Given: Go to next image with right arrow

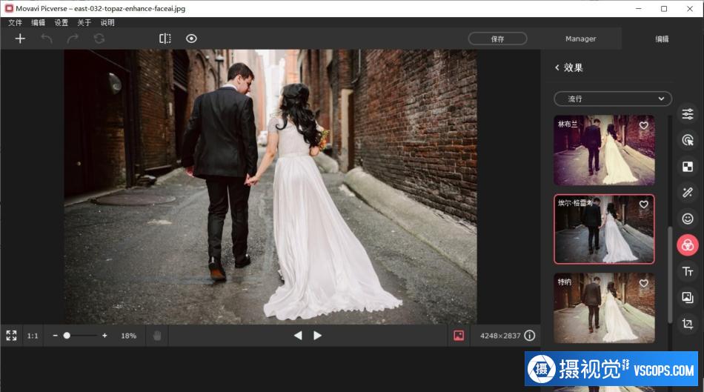Looking at the screenshot, I should [317, 336].
